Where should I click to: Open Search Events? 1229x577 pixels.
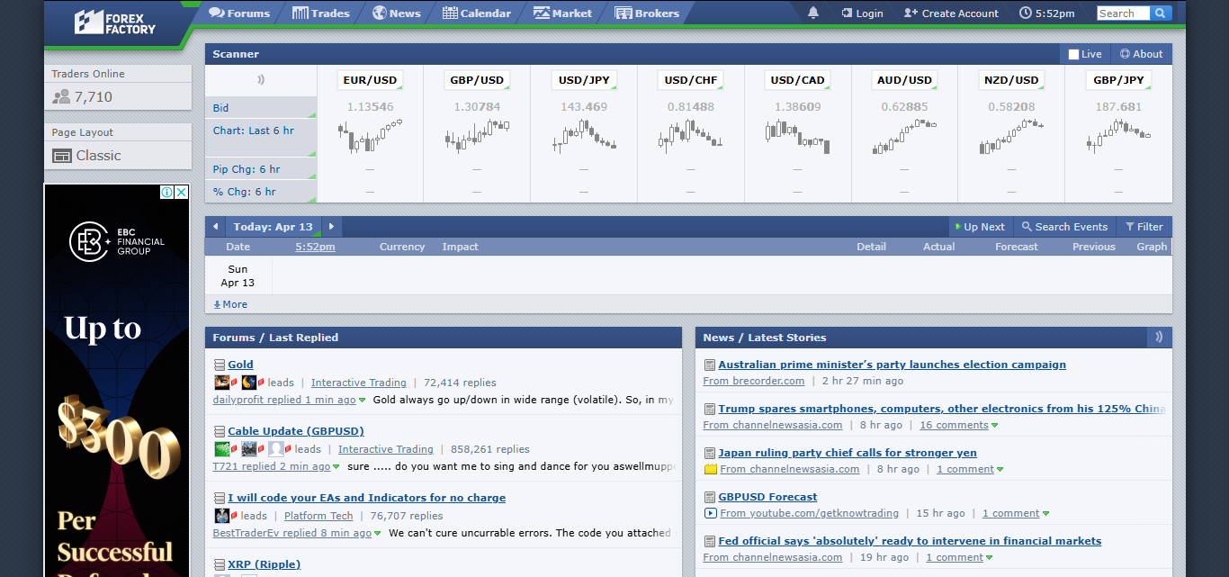pyautogui.click(x=1064, y=227)
